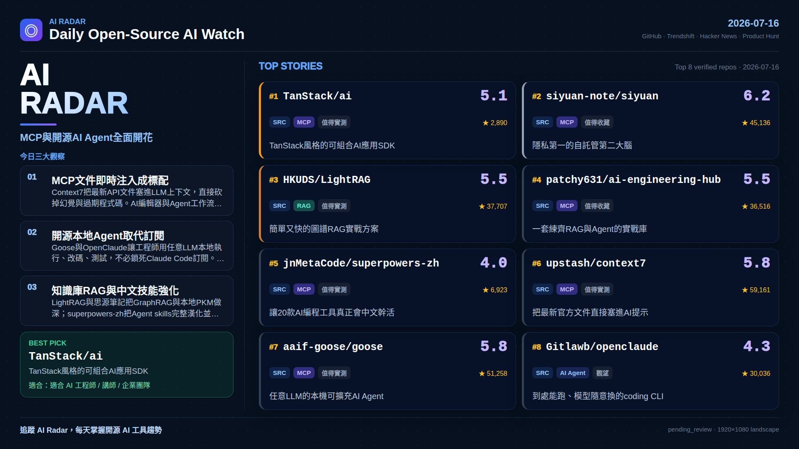Click the SRC tag on upstash/context7 card
799x449 pixels.
[x=542, y=289]
